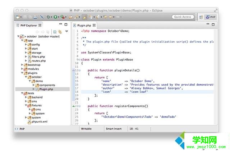Click the New file wizard toolbar icon

(x=18, y=17)
